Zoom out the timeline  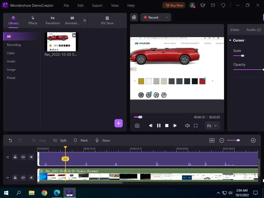[x=222, y=140]
